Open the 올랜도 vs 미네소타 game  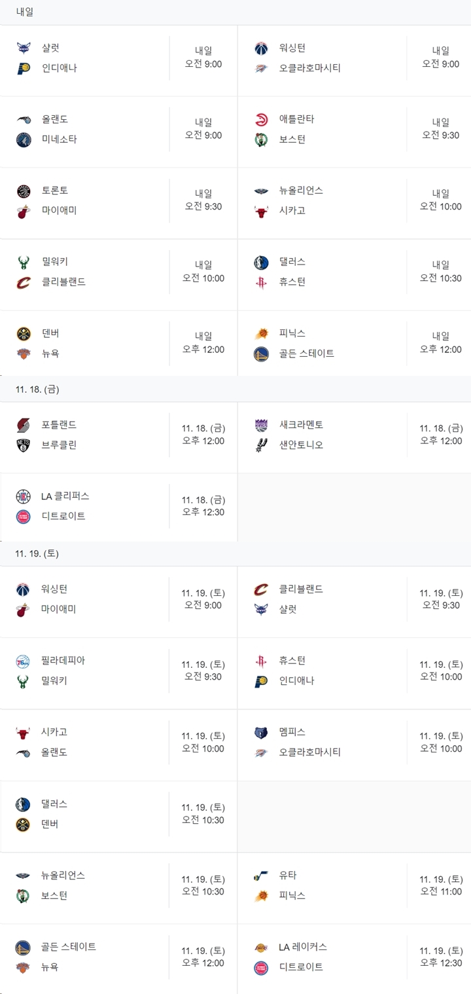tap(118, 130)
